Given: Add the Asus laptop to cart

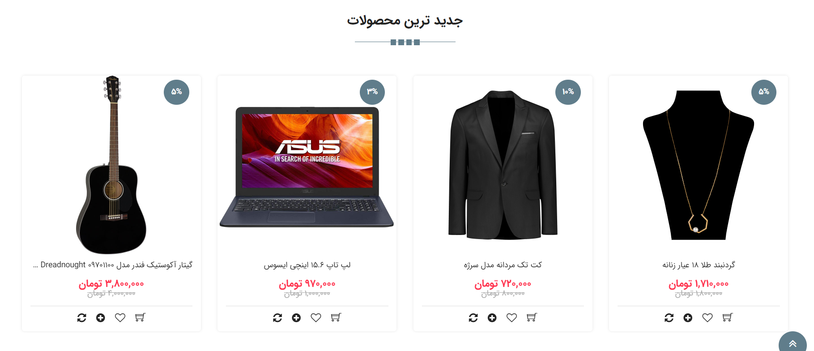Looking at the screenshot, I should 336,317.
